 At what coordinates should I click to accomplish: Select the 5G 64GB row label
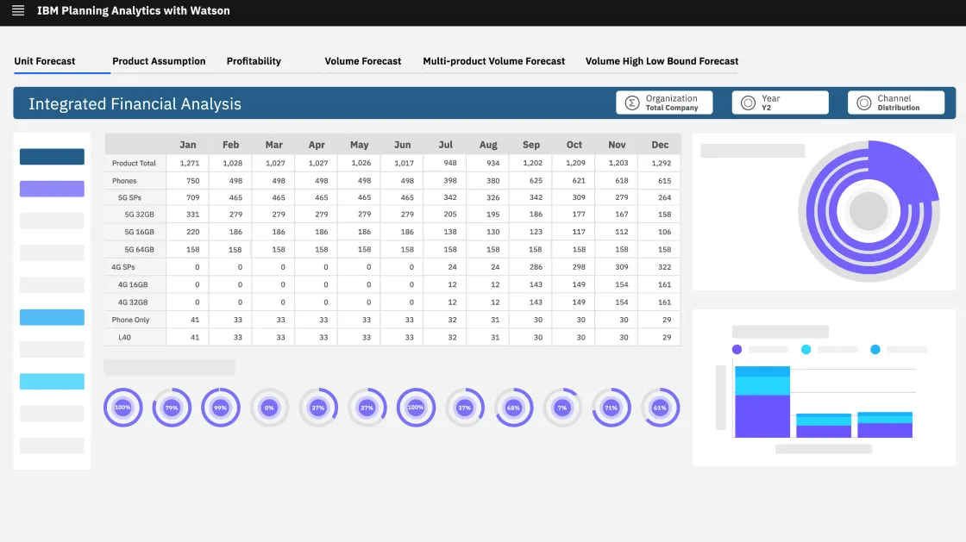139,249
